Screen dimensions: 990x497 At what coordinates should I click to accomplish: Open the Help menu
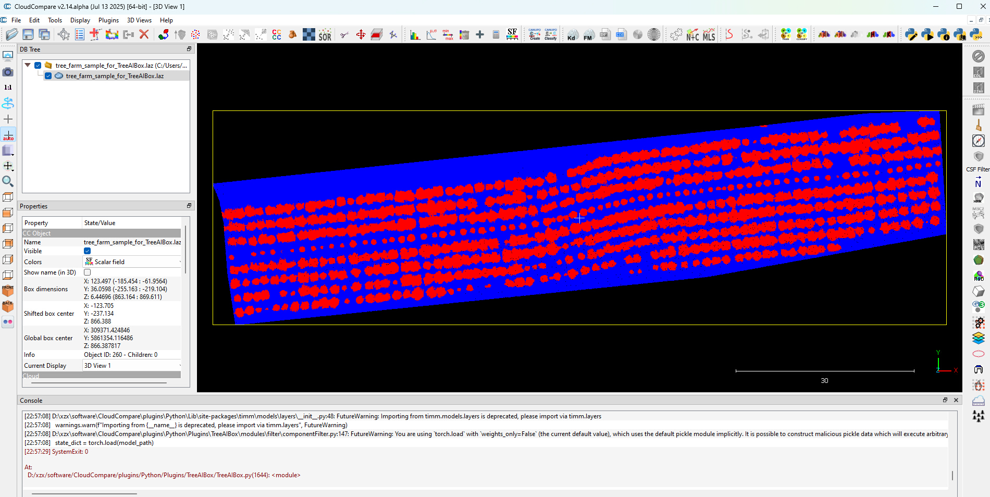167,20
